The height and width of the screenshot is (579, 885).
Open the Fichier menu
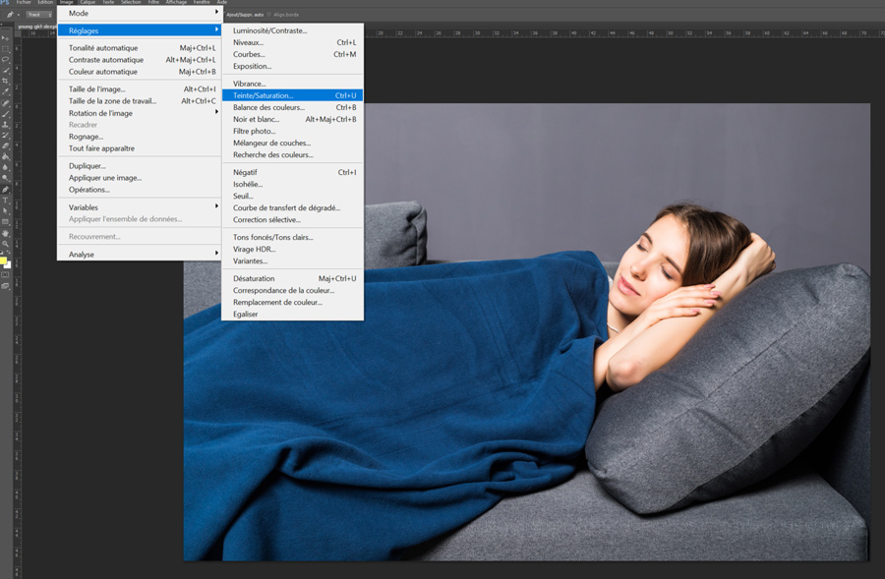pyautogui.click(x=24, y=2)
